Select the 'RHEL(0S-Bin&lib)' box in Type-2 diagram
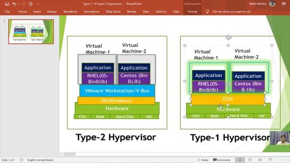This screenshot has width=290, height=163. coord(98,78)
